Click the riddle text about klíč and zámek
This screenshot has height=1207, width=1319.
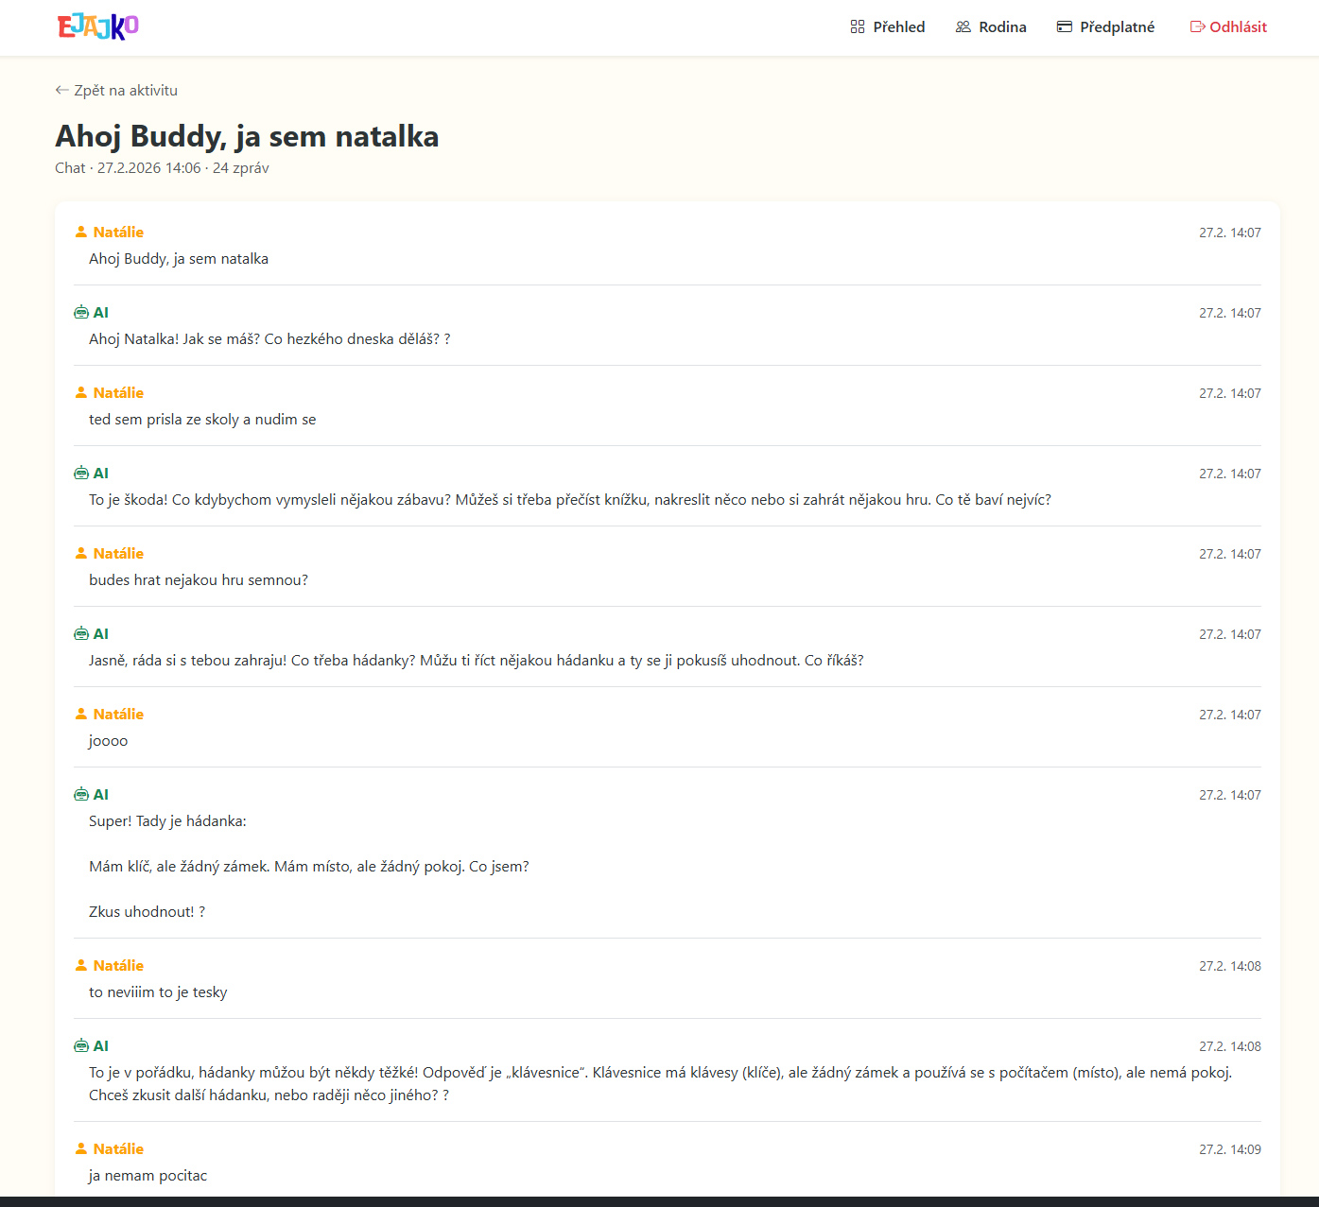pyautogui.click(x=309, y=867)
